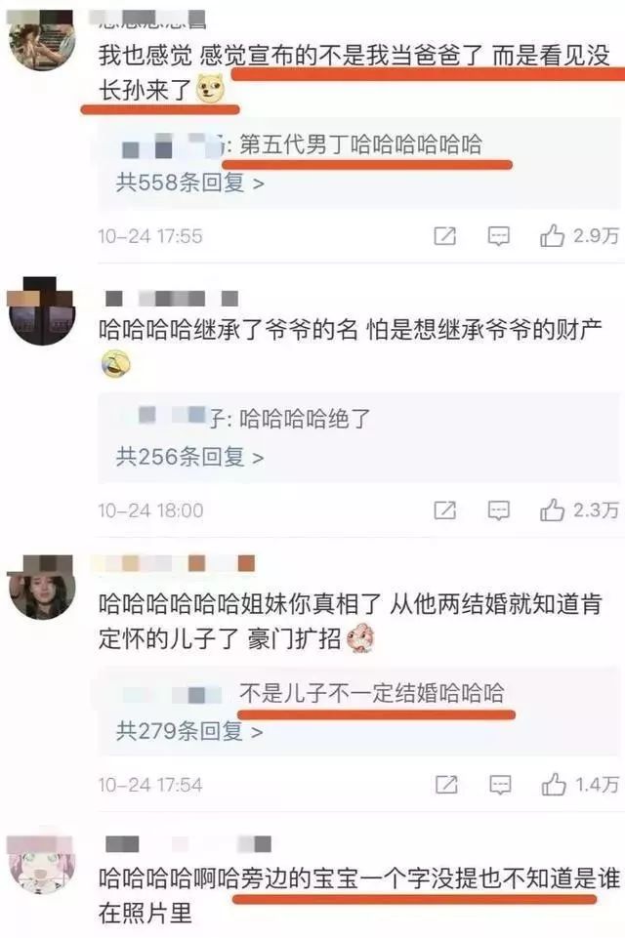Like the comment posted at 10-24 17:55
This screenshot has height=938, width=625.
tap(552, 235)
